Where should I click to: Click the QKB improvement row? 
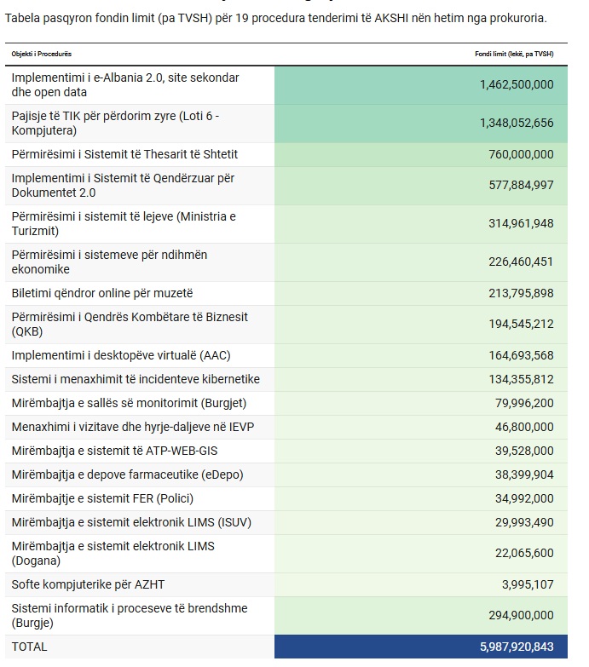[286, 325]
